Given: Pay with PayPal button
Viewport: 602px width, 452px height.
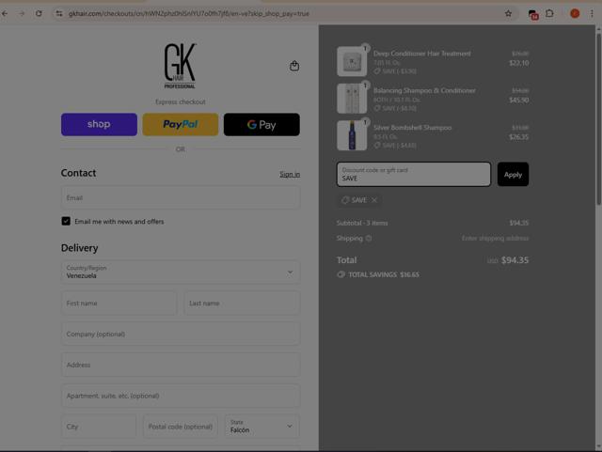Looking at the screenshot, I should click(x=181, y=124).
